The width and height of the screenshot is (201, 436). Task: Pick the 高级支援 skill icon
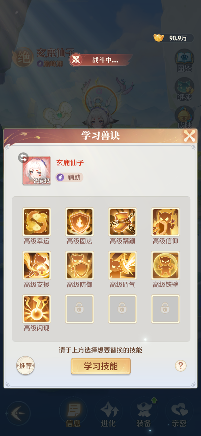pyautogui.click(x=37, y=265)
